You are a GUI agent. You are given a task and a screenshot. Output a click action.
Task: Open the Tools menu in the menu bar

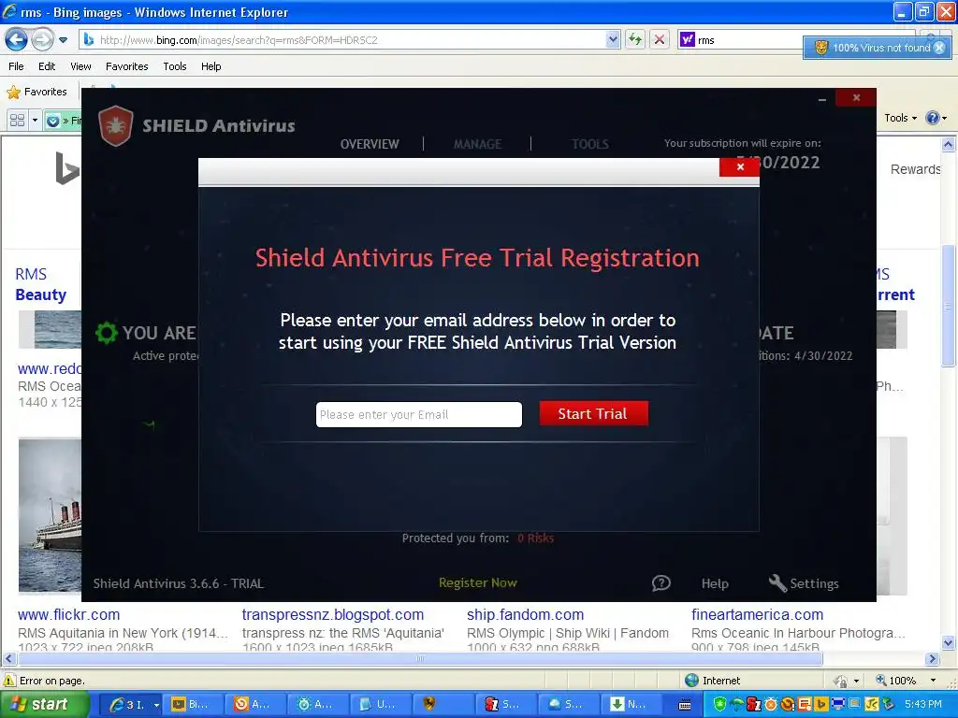click(x=175, y=66)
